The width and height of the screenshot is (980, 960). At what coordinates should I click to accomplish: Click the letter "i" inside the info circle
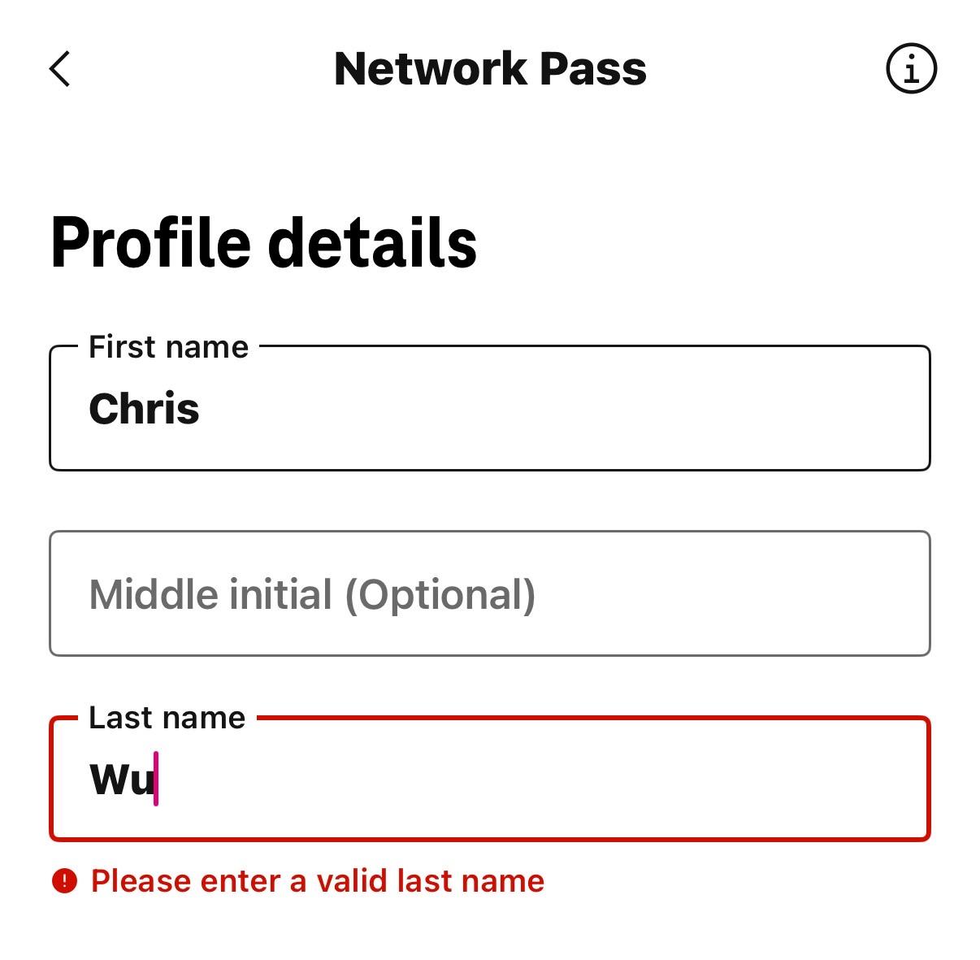911,69
